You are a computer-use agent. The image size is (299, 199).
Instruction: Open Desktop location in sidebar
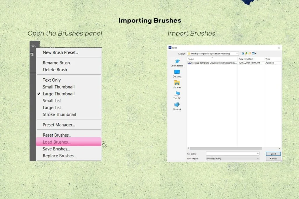coord(177,74)
